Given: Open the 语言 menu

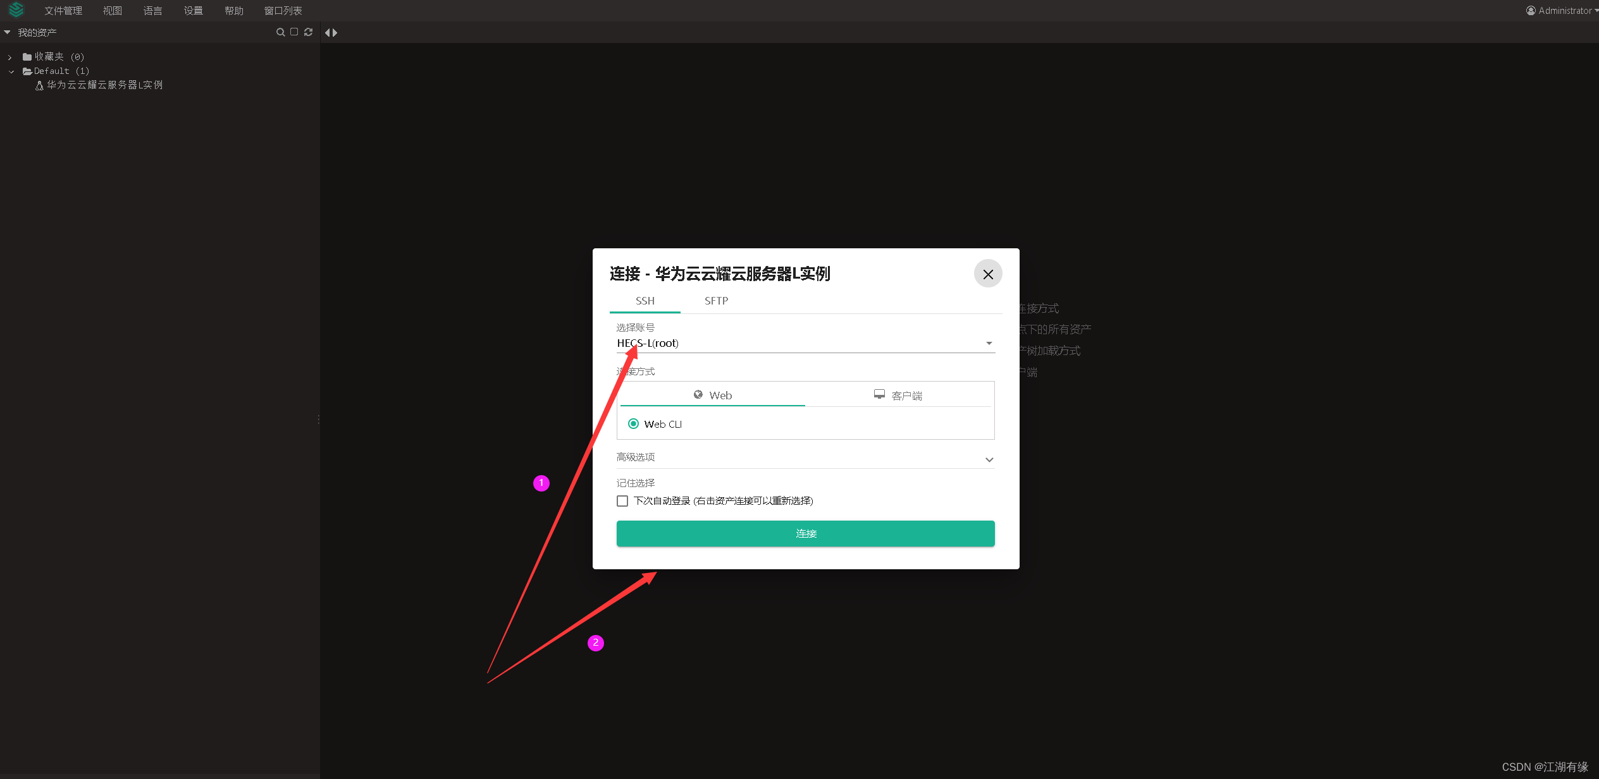Looking at the screenshot, I should [153, 11].
